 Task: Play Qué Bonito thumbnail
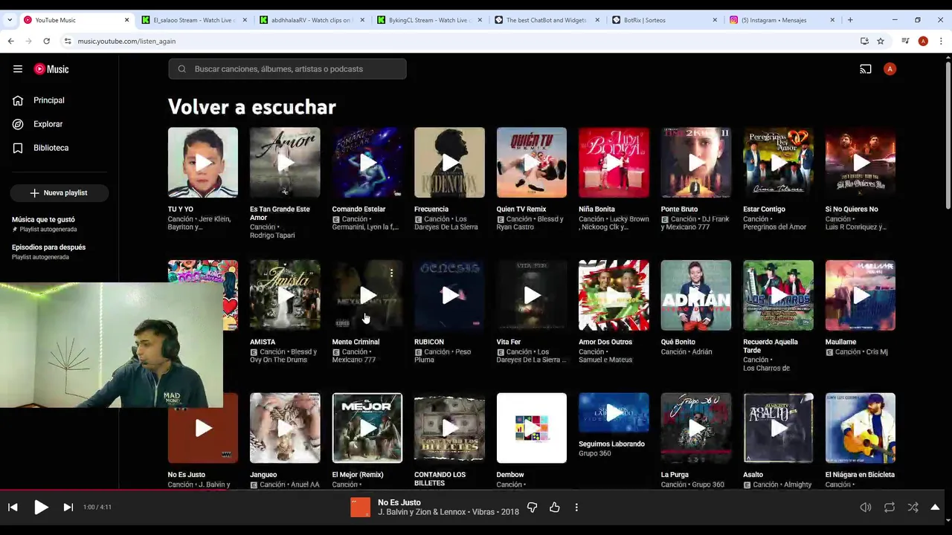click(x=696, y=295)
